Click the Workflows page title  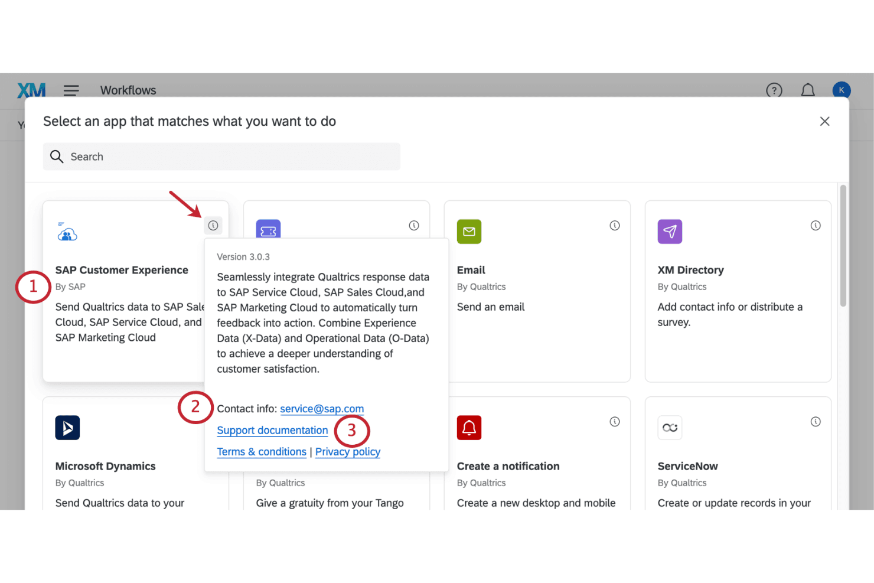coord(128,90)
